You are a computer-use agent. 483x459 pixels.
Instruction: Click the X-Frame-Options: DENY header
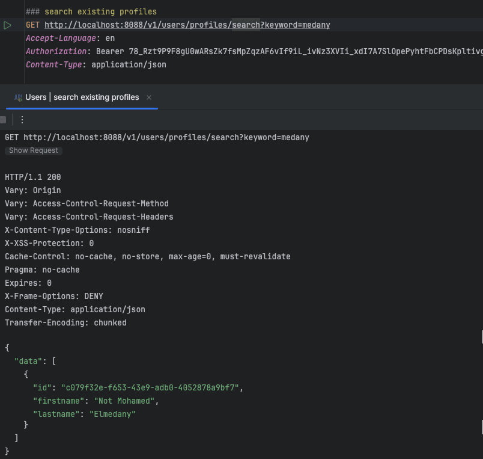click(x=54, y=297)
